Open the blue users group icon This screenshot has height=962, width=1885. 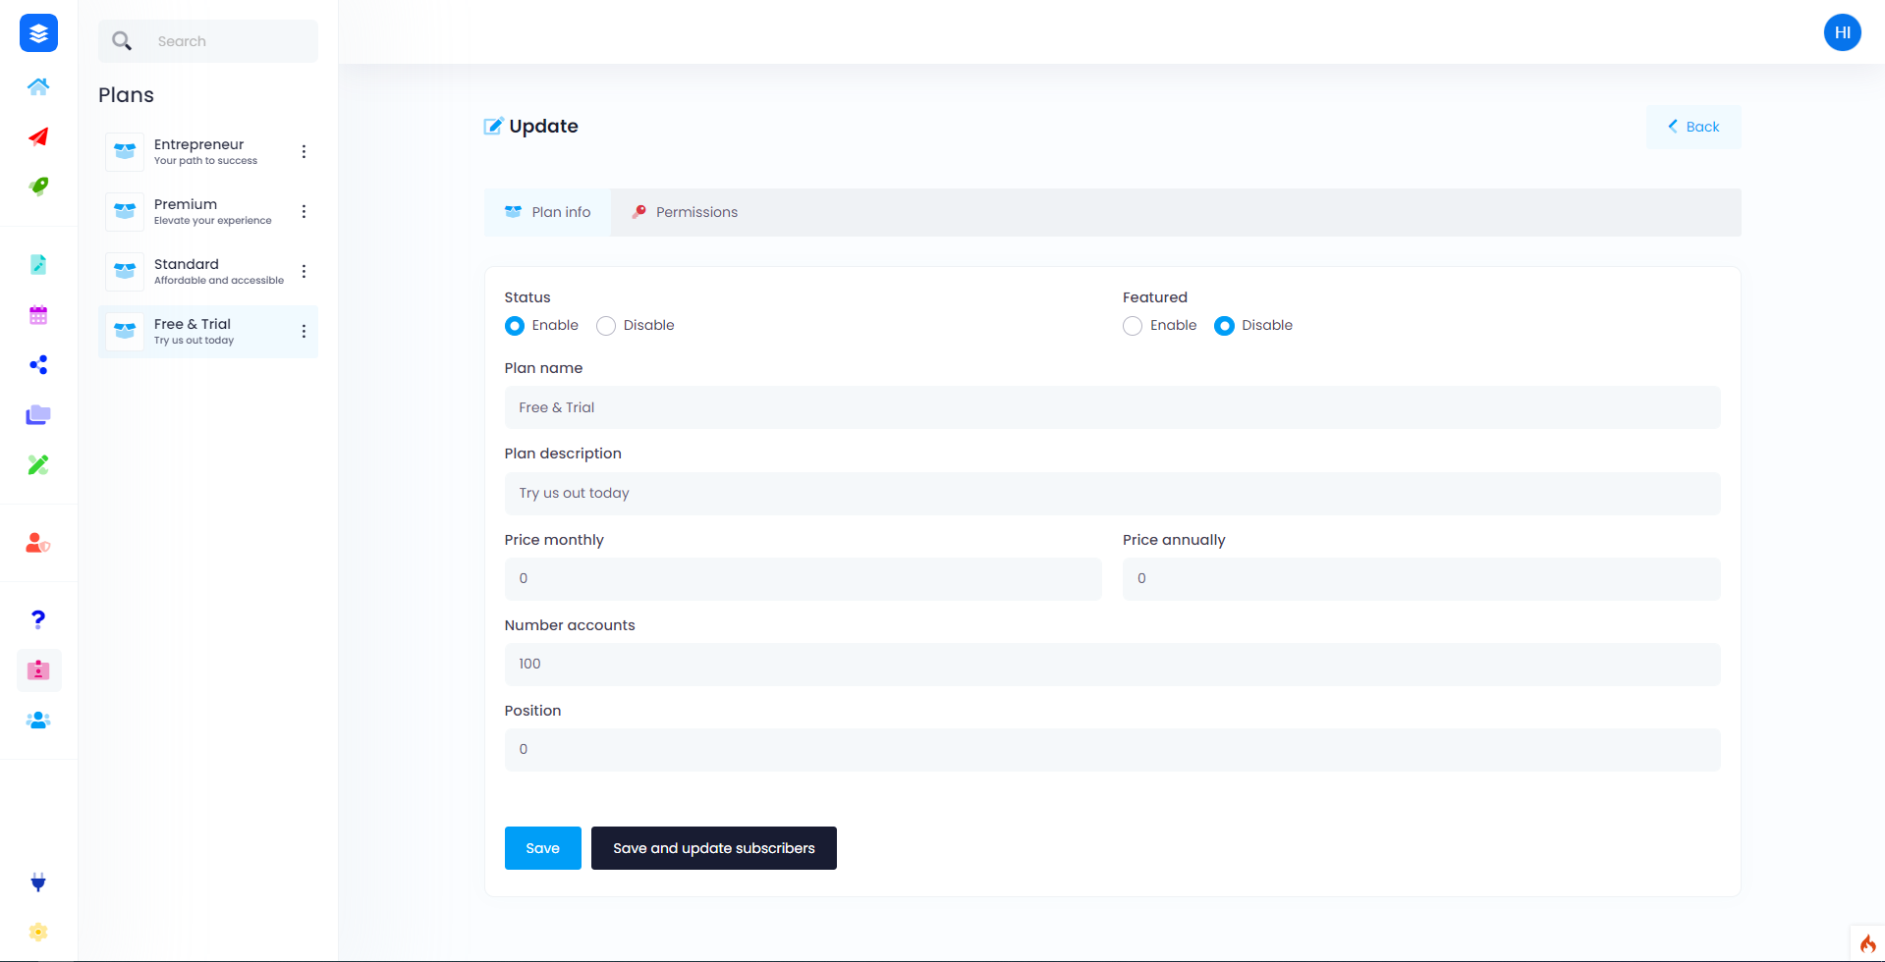[38, 721]
